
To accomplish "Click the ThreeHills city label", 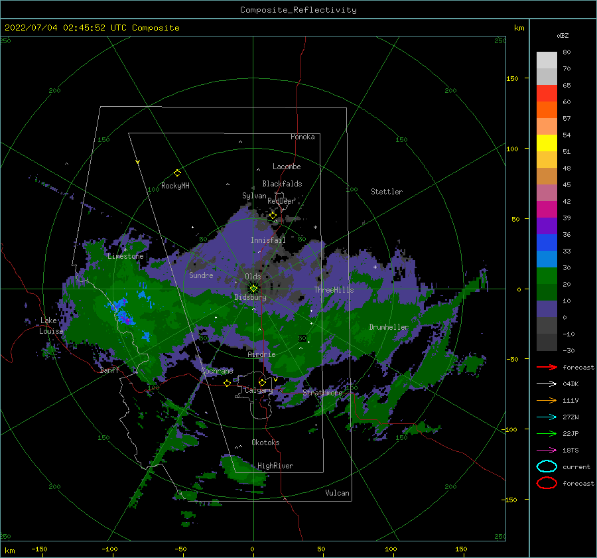I will click(334, 290).
